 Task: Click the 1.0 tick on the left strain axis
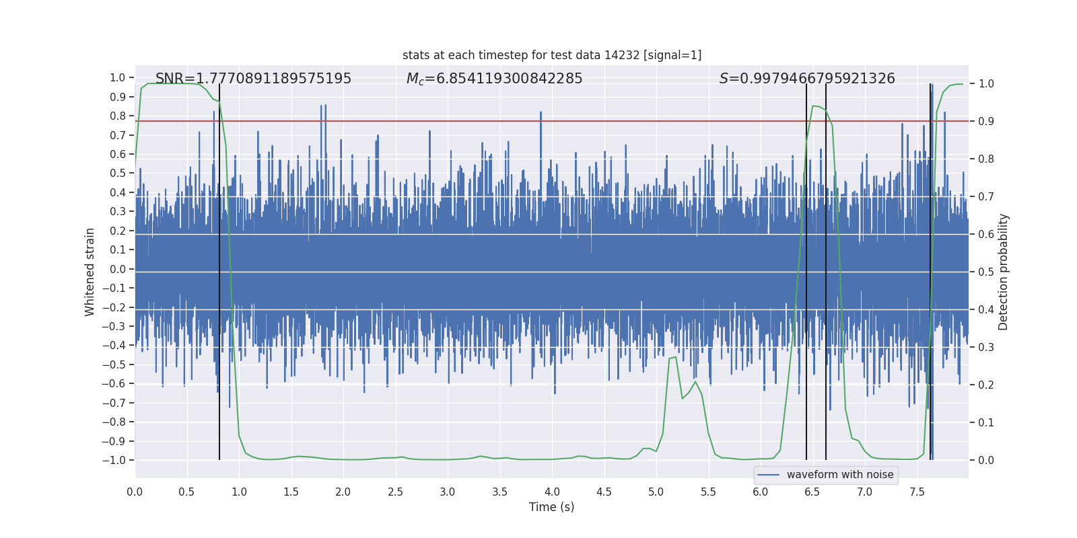[117, 77]
